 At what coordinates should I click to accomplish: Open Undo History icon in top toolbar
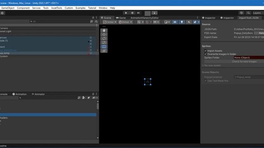[241, 13]
